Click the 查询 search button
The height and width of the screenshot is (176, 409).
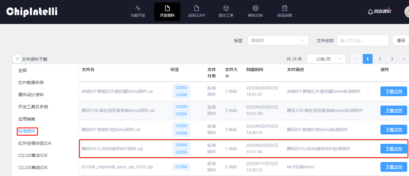pyautogui.click(x=401, y=40)
